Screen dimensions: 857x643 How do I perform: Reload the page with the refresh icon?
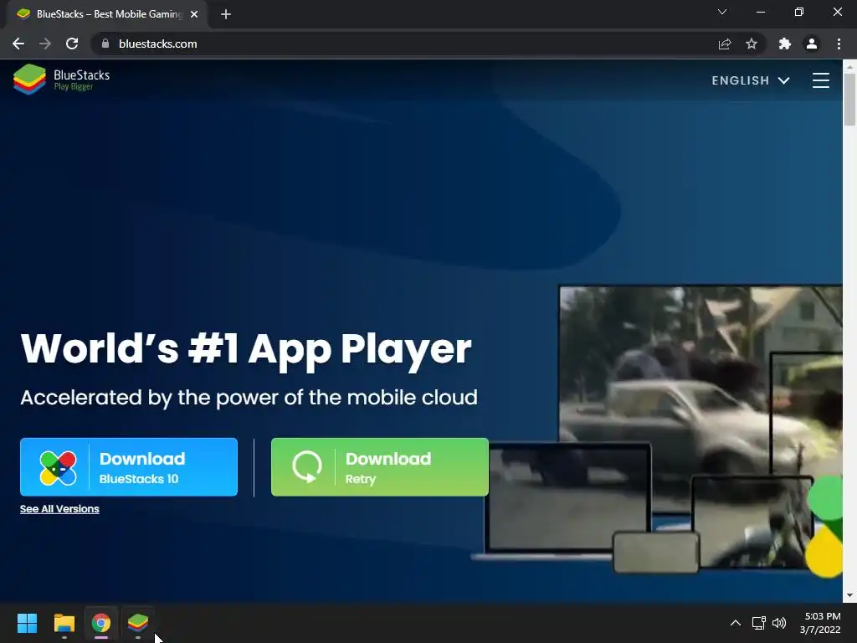pyautogui.click(x=72, y=44)
